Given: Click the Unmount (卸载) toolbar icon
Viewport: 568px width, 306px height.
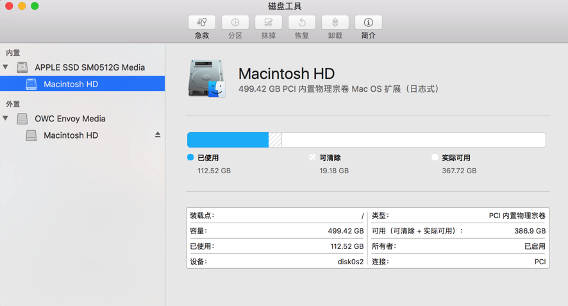Looking at the screenshot, I should click(x=335, y=23).
